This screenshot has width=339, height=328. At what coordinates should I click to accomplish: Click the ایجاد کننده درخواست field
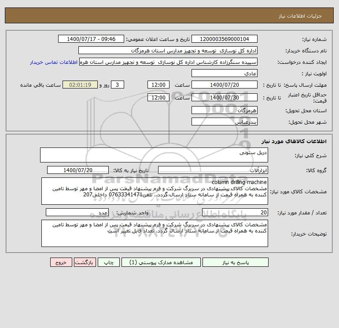(x=169, y=62)
